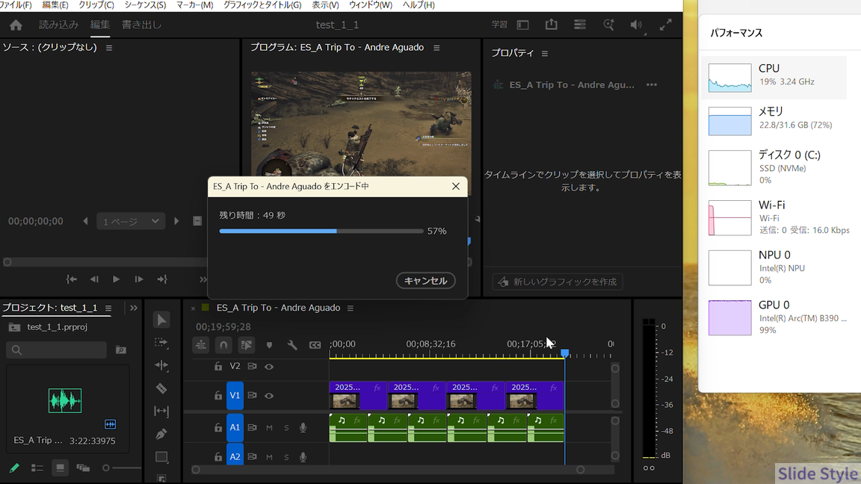Open the 1ページ page dropdown
The height and width of the screenshot is (484, 861).
point(131,221)
